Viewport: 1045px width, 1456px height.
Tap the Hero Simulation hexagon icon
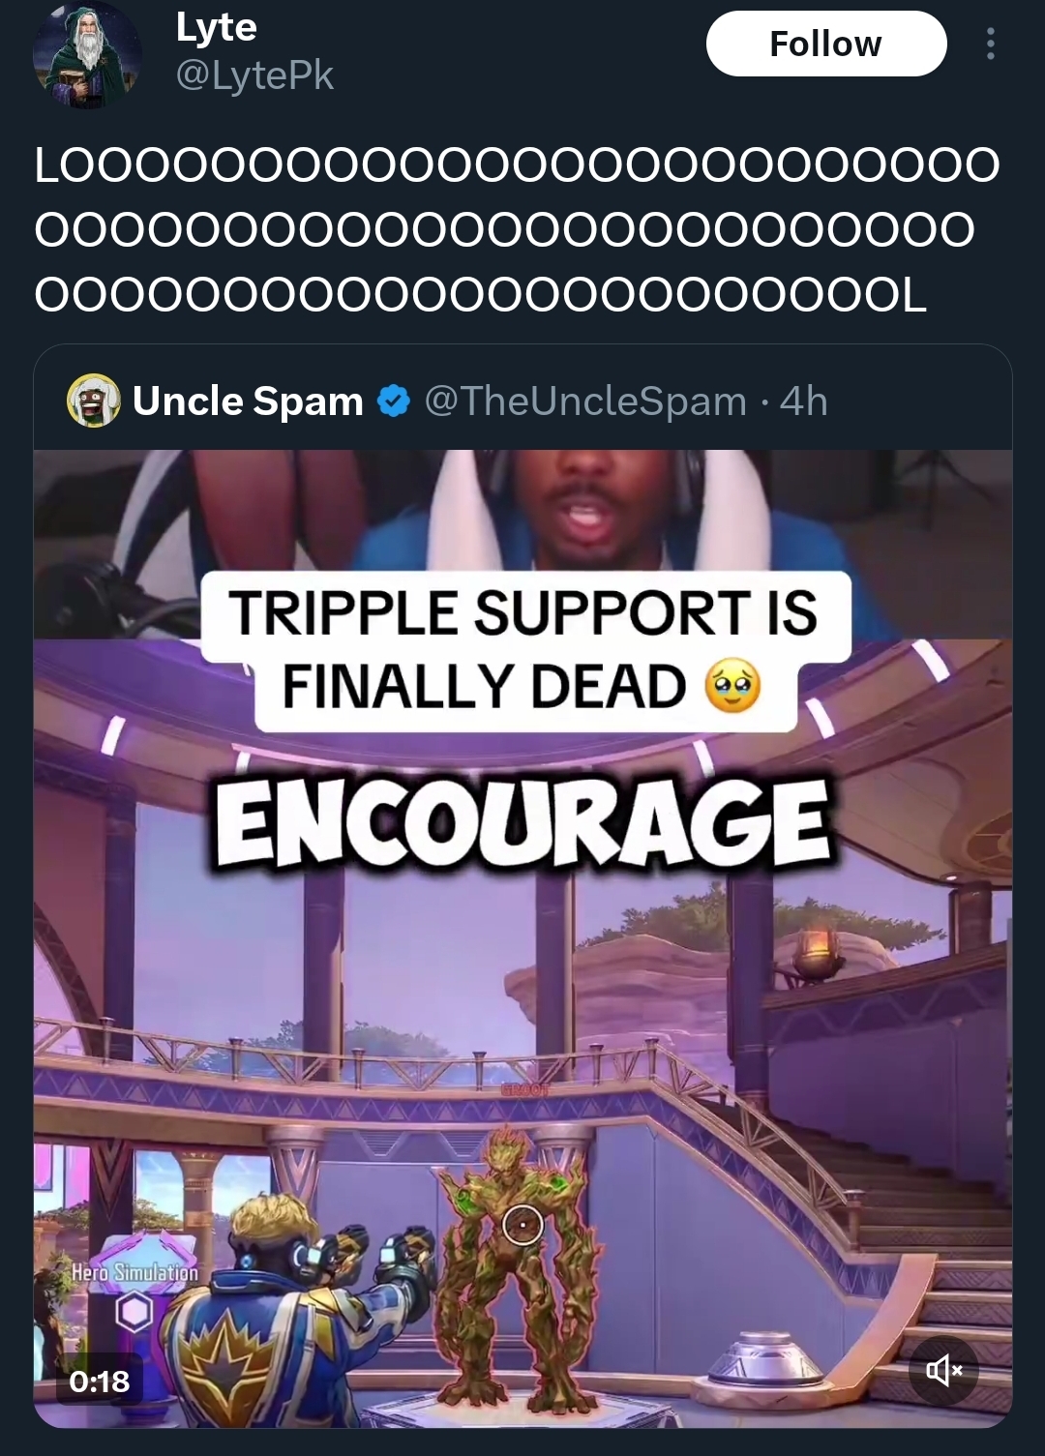click(134, 1312)
